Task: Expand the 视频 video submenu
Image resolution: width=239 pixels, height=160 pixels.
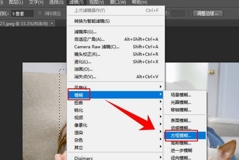Action: tap(116, 118)
